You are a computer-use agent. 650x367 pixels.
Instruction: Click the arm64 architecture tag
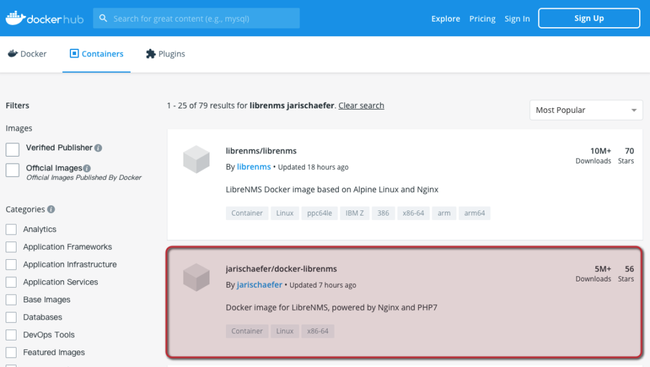click(475, 213)
